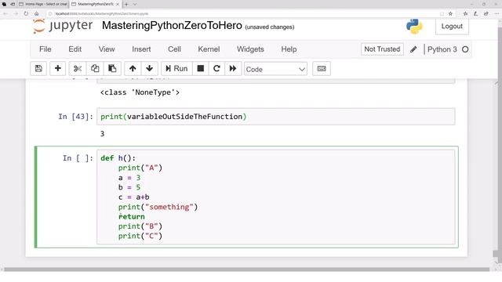This screenshot has width=502, height=282.
Task: Click the browser home icon
Action: click(x=37, y=14)
